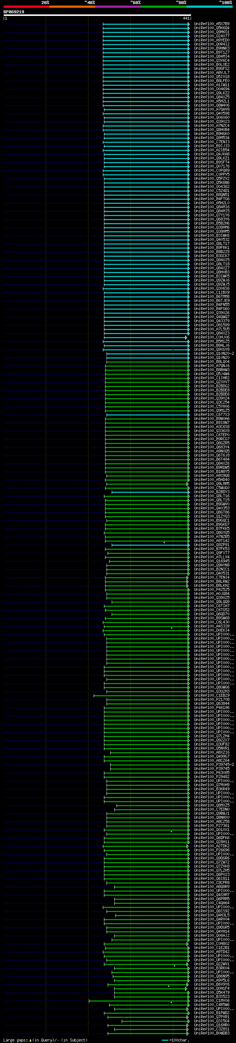This screenshot has width=236, height=1043.
Task: Select the UniRef100_Q8LT16 label
Action: tap(211, 496)
